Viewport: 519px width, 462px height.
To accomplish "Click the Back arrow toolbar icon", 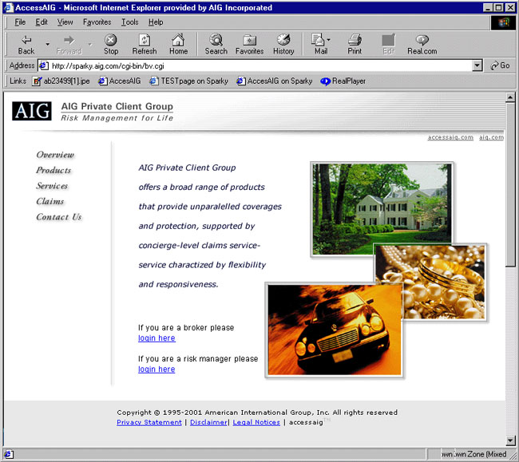I will click(26, 40).
